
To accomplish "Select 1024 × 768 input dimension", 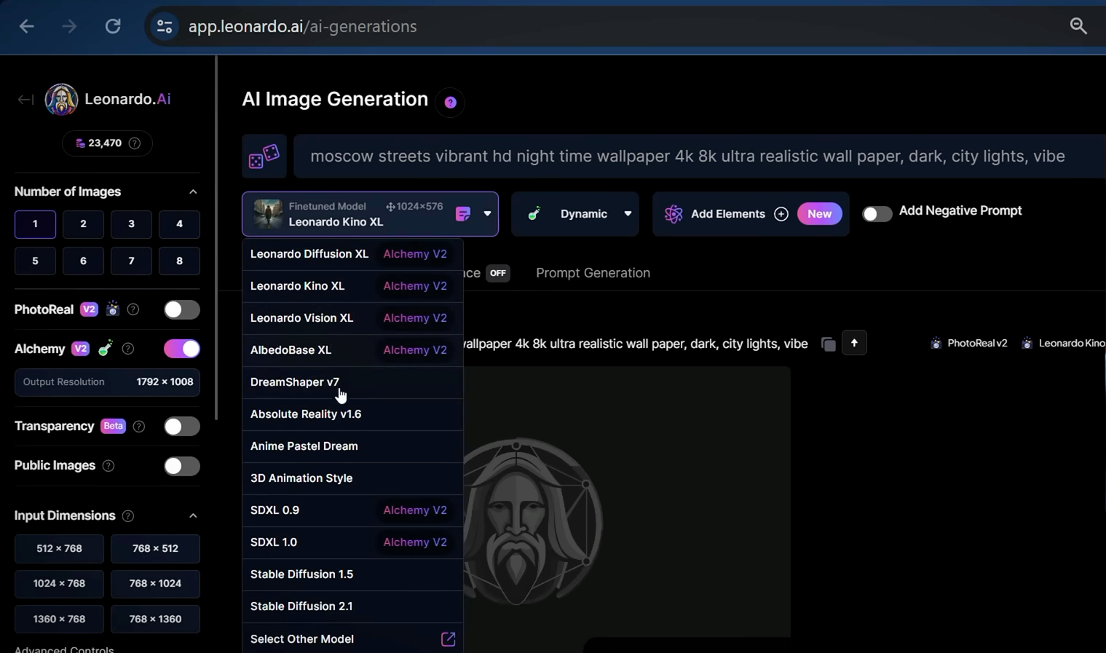I will pyautogui.click(x=59, y=584).
